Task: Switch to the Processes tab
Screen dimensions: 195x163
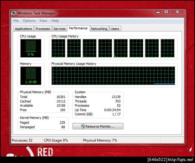Action: pyautogui.click(x=43, y=29)
